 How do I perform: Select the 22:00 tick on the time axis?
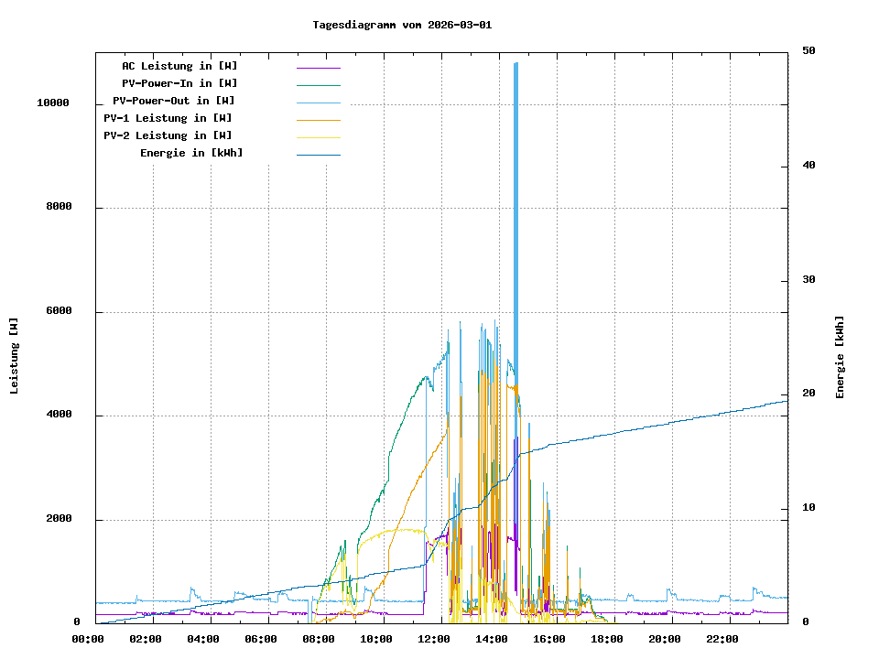[722, 639]
